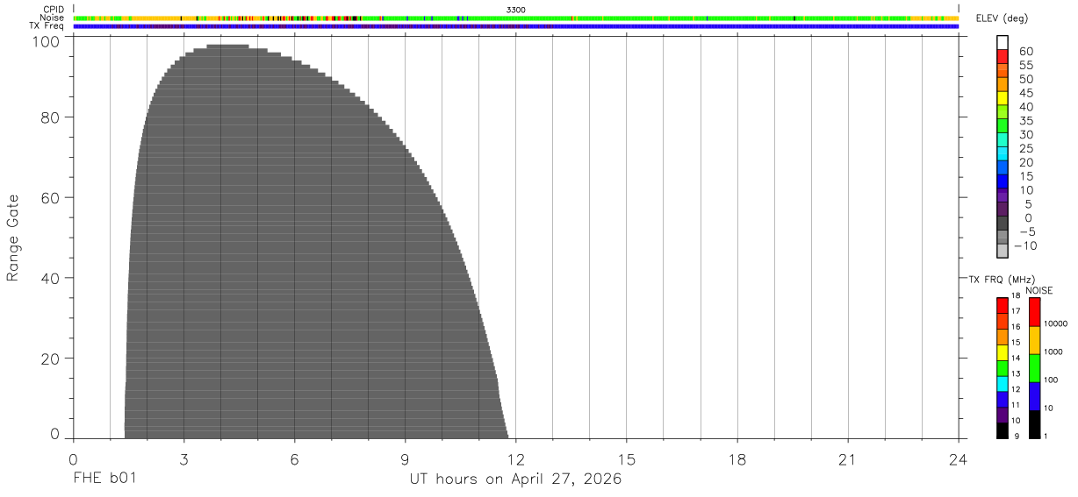Click the x-axis tick label '9'
Image resolution: width=1078 pixels, height=497 pixels.
coord(405,459)
